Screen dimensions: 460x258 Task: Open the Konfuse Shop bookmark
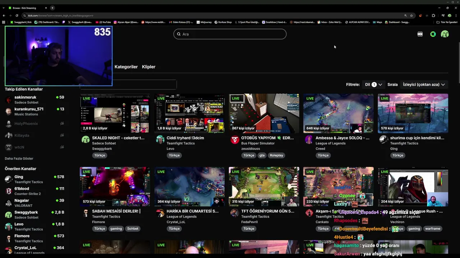point(223,22)
